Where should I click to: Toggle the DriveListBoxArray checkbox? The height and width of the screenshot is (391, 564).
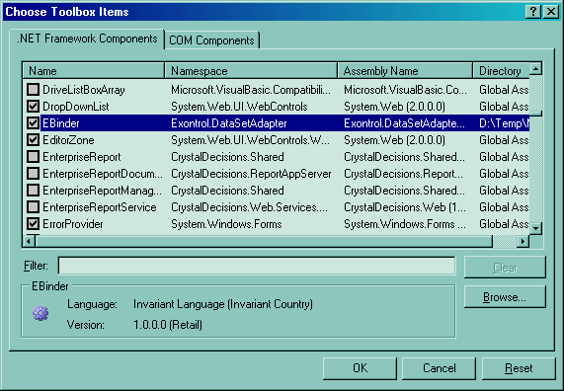(34, 90)
